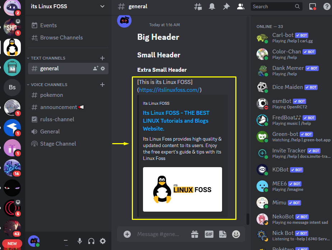Screen dimensions: 332x250
Task: Open the Inbox icon
Action: point(313,6)
